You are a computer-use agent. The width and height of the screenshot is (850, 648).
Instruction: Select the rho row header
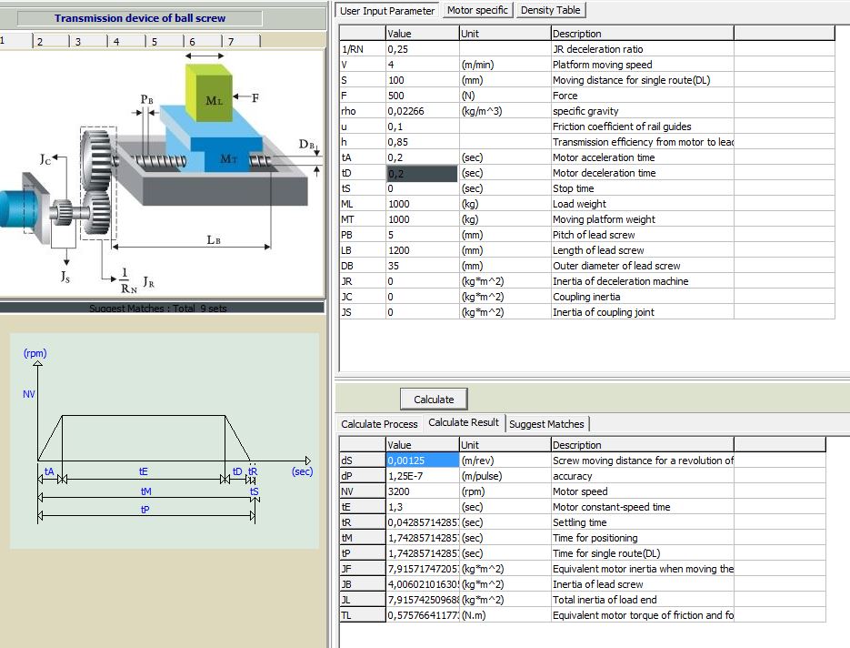pyautogui.click(x=363, y=111)
